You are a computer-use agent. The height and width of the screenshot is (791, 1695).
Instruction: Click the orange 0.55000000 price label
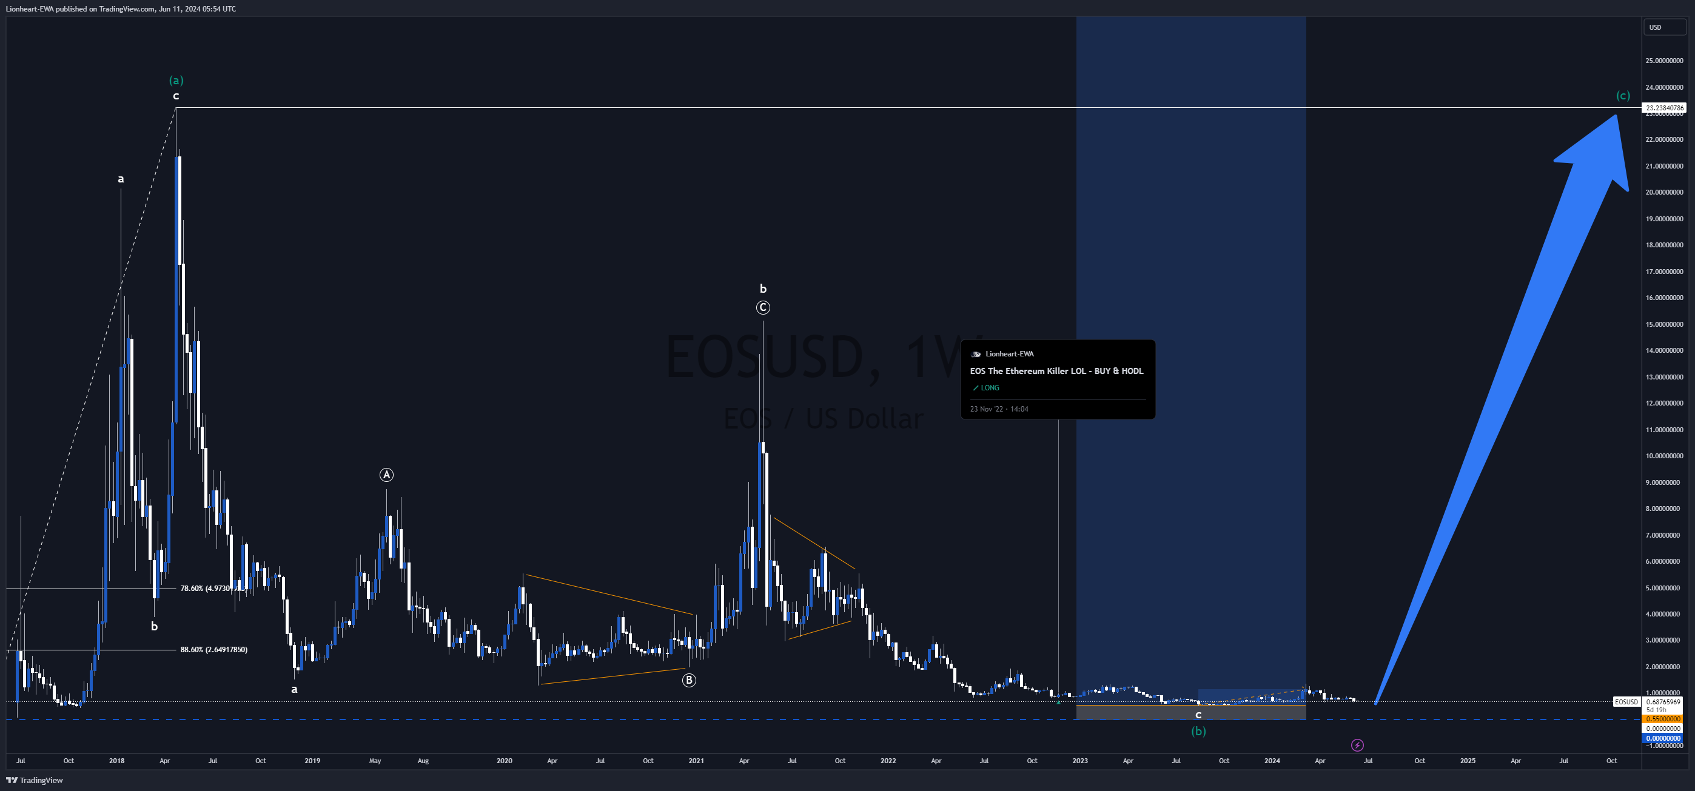[1663, 719]
